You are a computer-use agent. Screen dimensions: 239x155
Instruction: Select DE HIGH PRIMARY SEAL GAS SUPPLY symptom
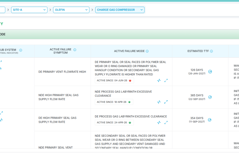coord(57,120)
